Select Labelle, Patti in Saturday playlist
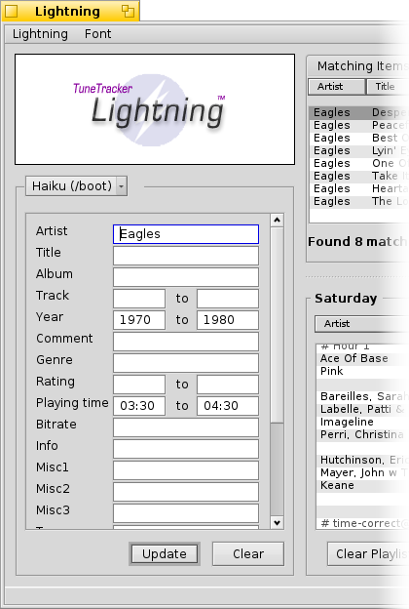The width and height of the screenshot is (409, 609). (362, 409)
